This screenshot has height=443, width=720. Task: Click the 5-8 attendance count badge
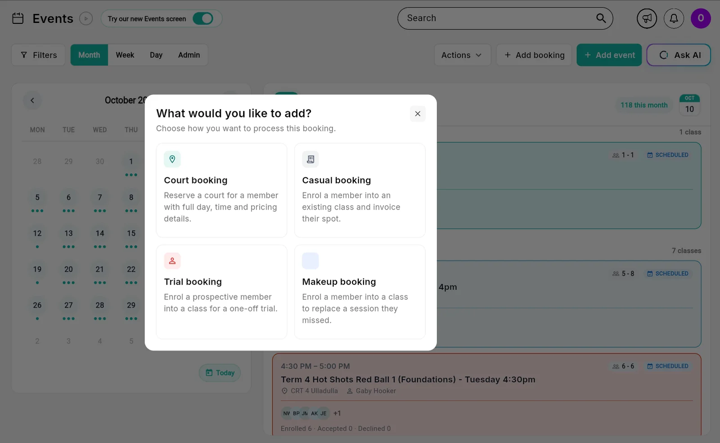point(623,273)
